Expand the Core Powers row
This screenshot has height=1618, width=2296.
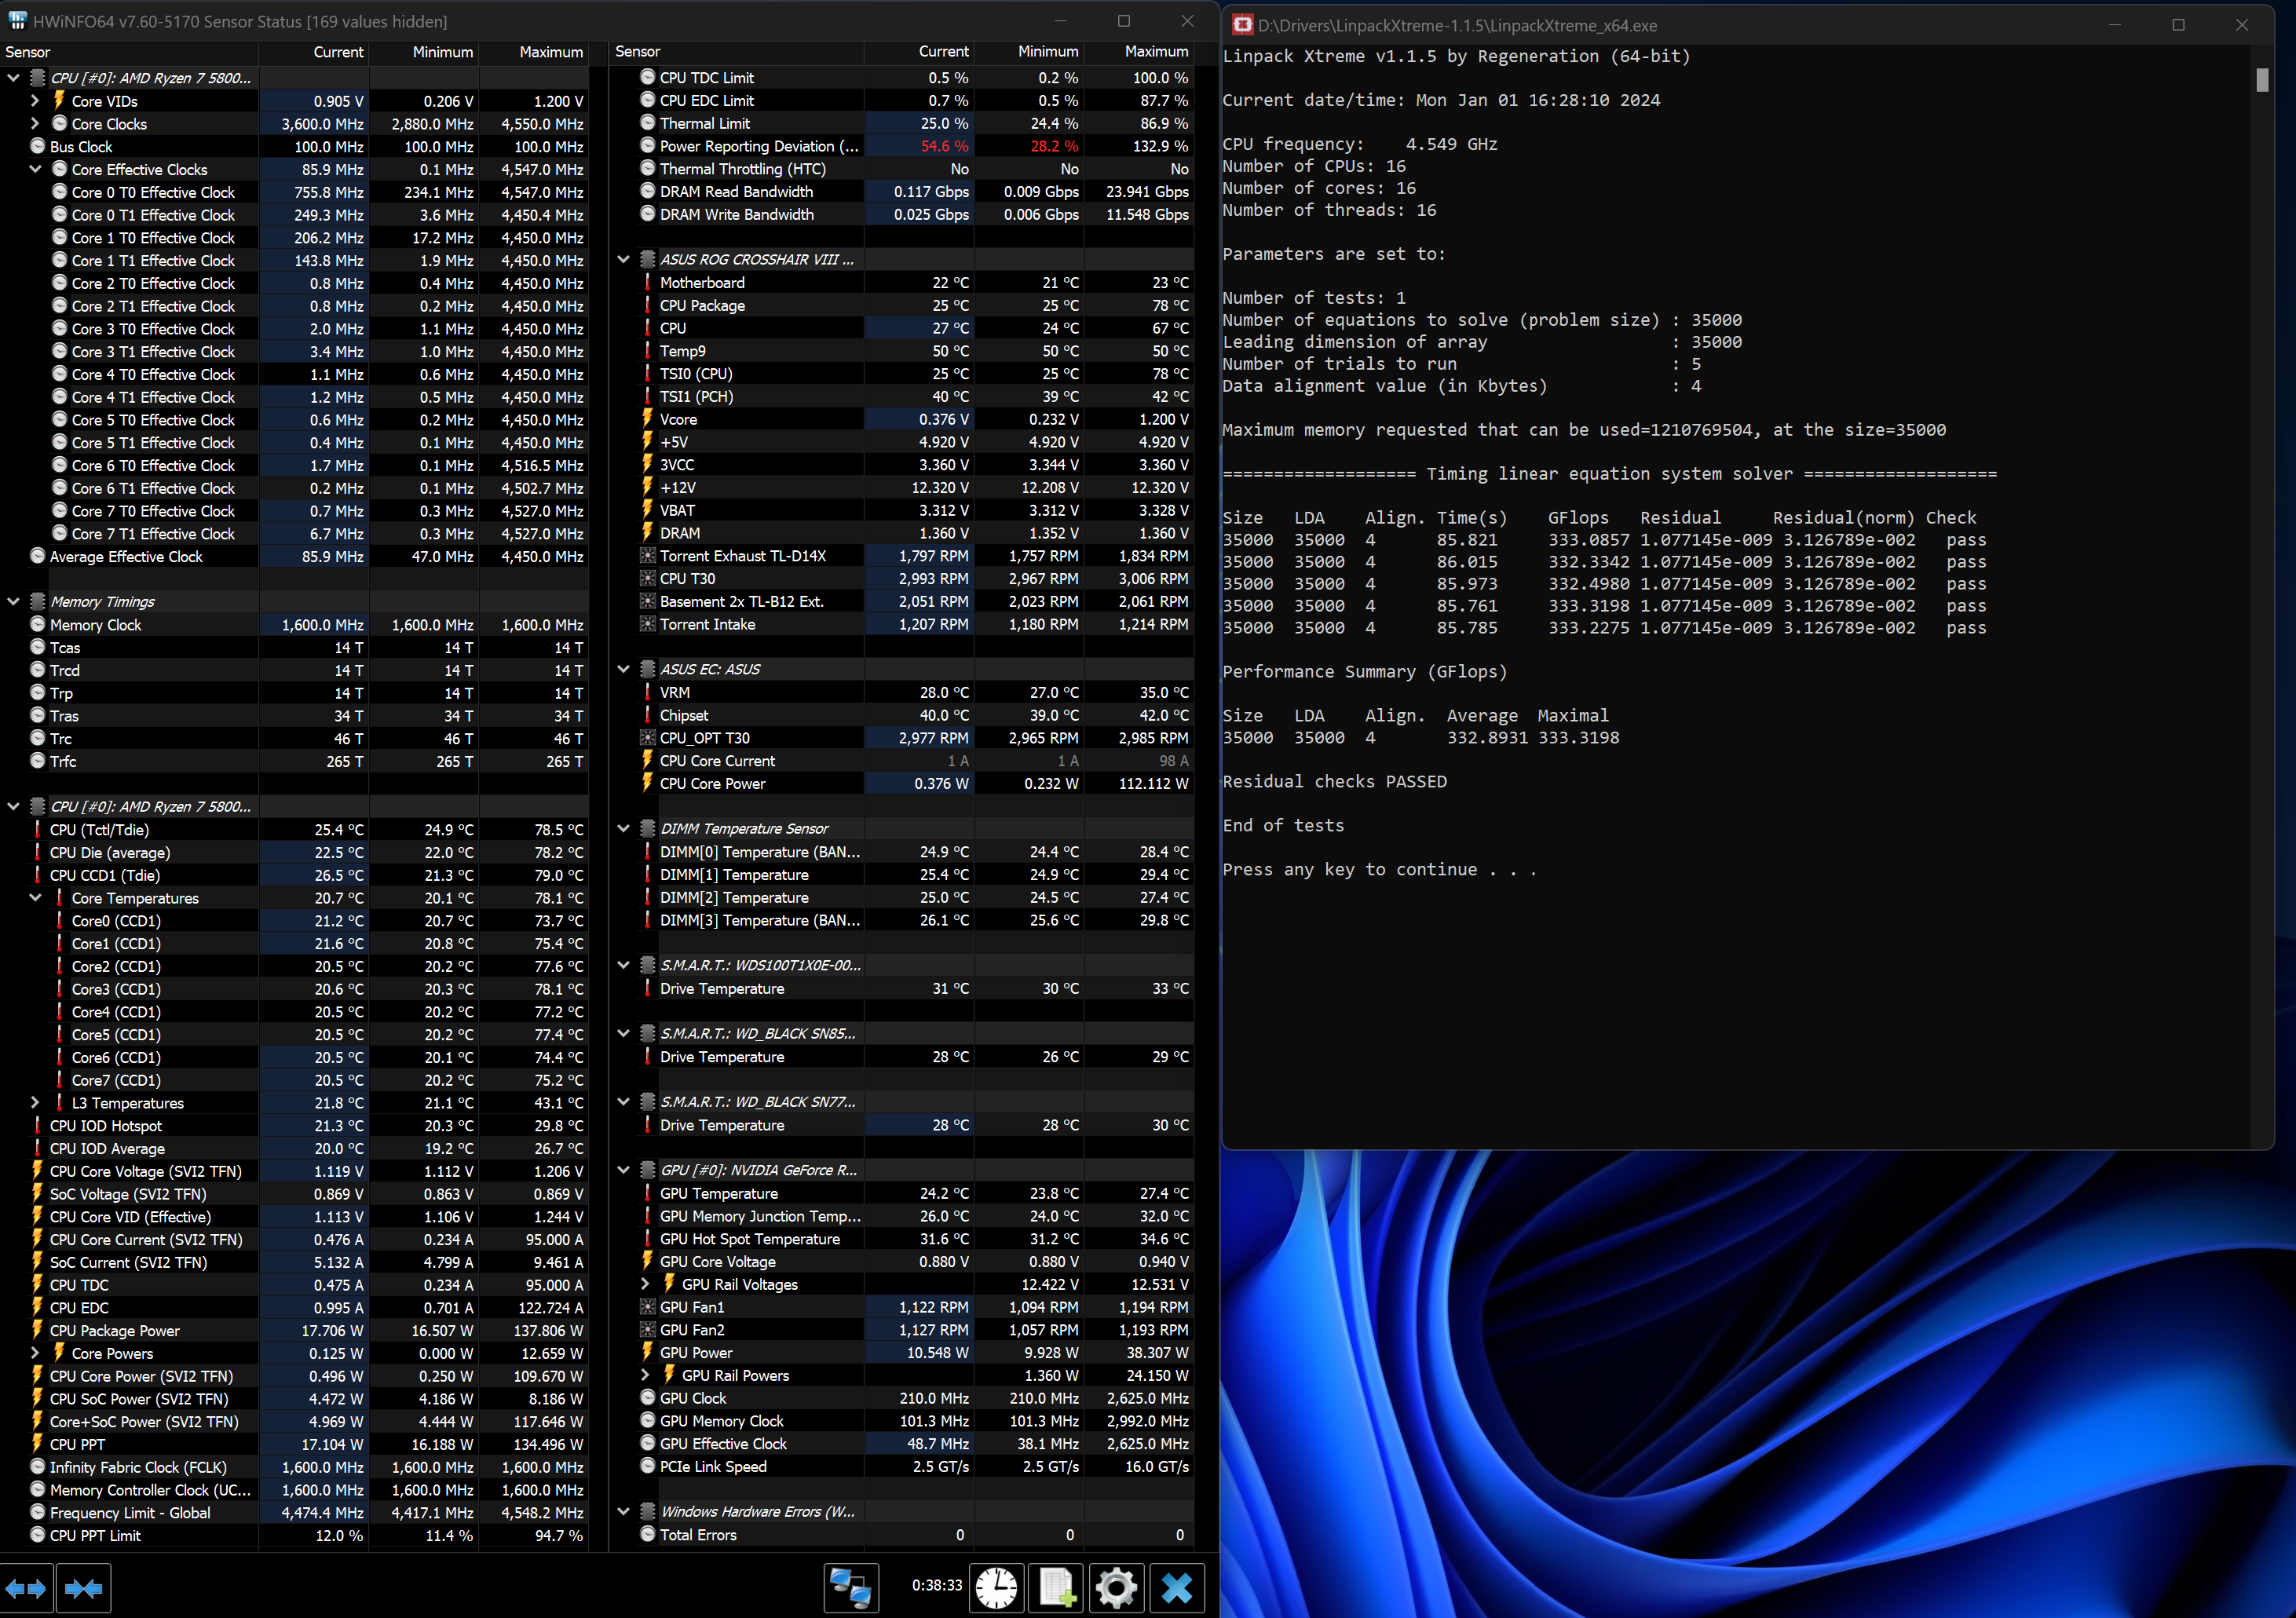(x=35, y=1353)
